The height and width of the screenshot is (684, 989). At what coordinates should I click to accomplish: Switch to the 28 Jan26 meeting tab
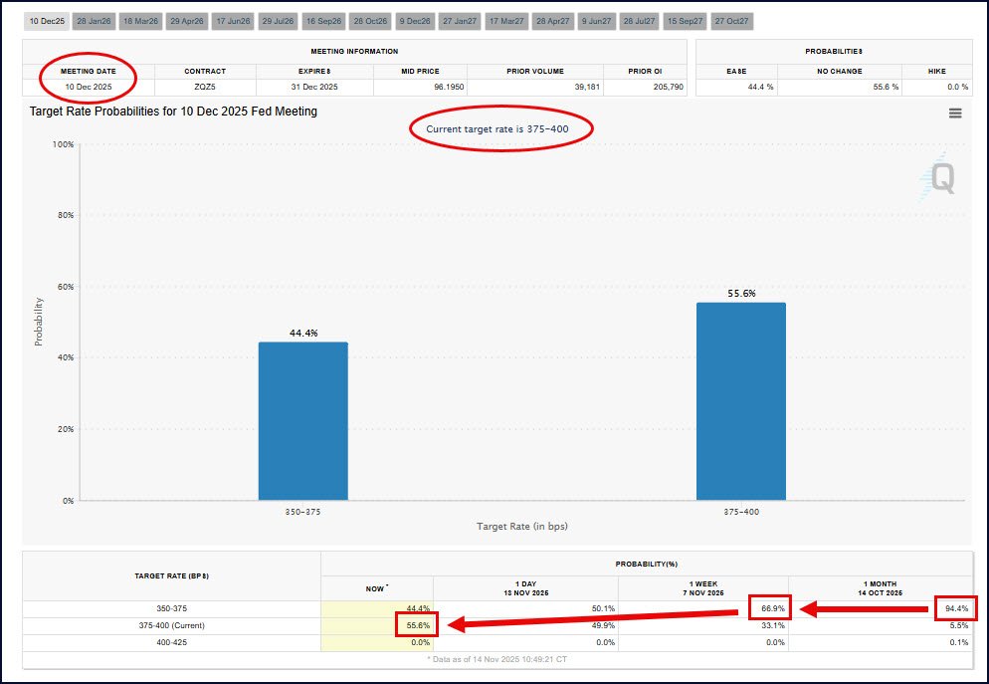coord(94,21)
